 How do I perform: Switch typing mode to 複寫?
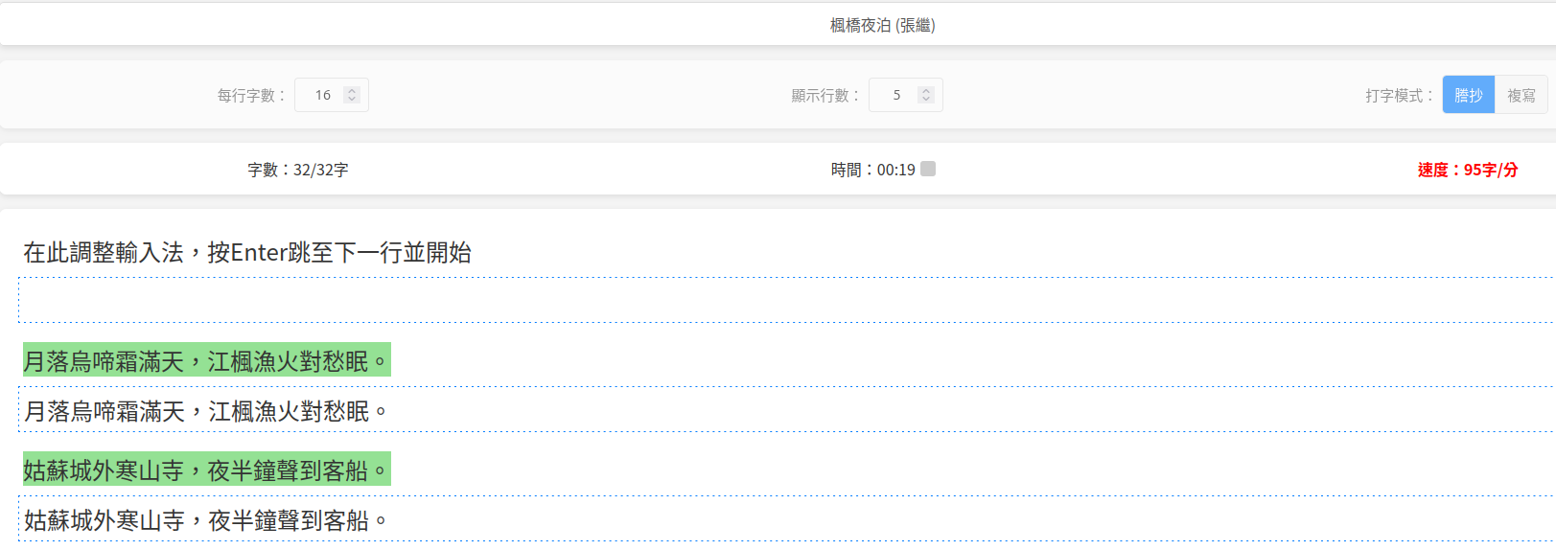[x=1521, y=95]
